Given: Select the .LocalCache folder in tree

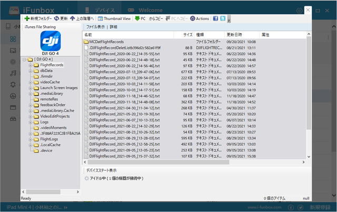Looking at the screenshot, I should (51, 145).
